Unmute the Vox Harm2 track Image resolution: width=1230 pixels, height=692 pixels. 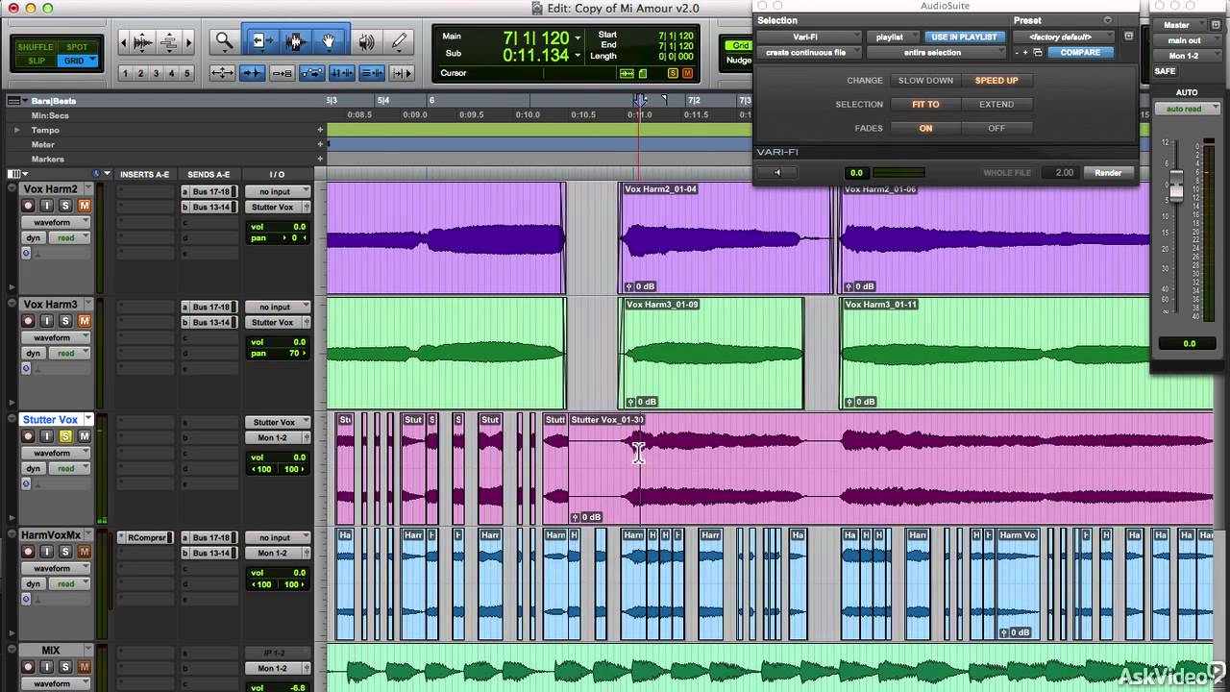coord(84,206)
